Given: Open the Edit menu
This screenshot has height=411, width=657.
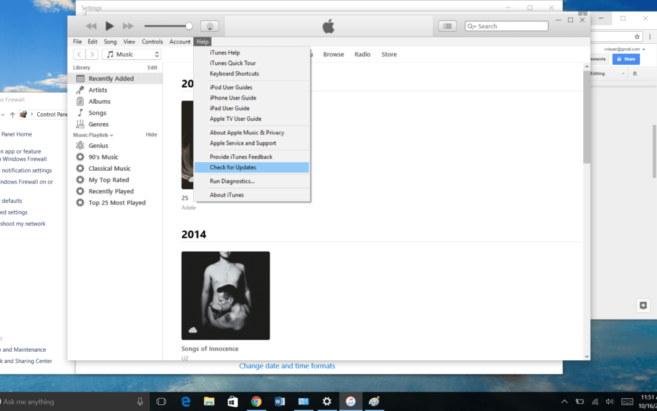Looking at the screenshot, I should coord(93,41).
